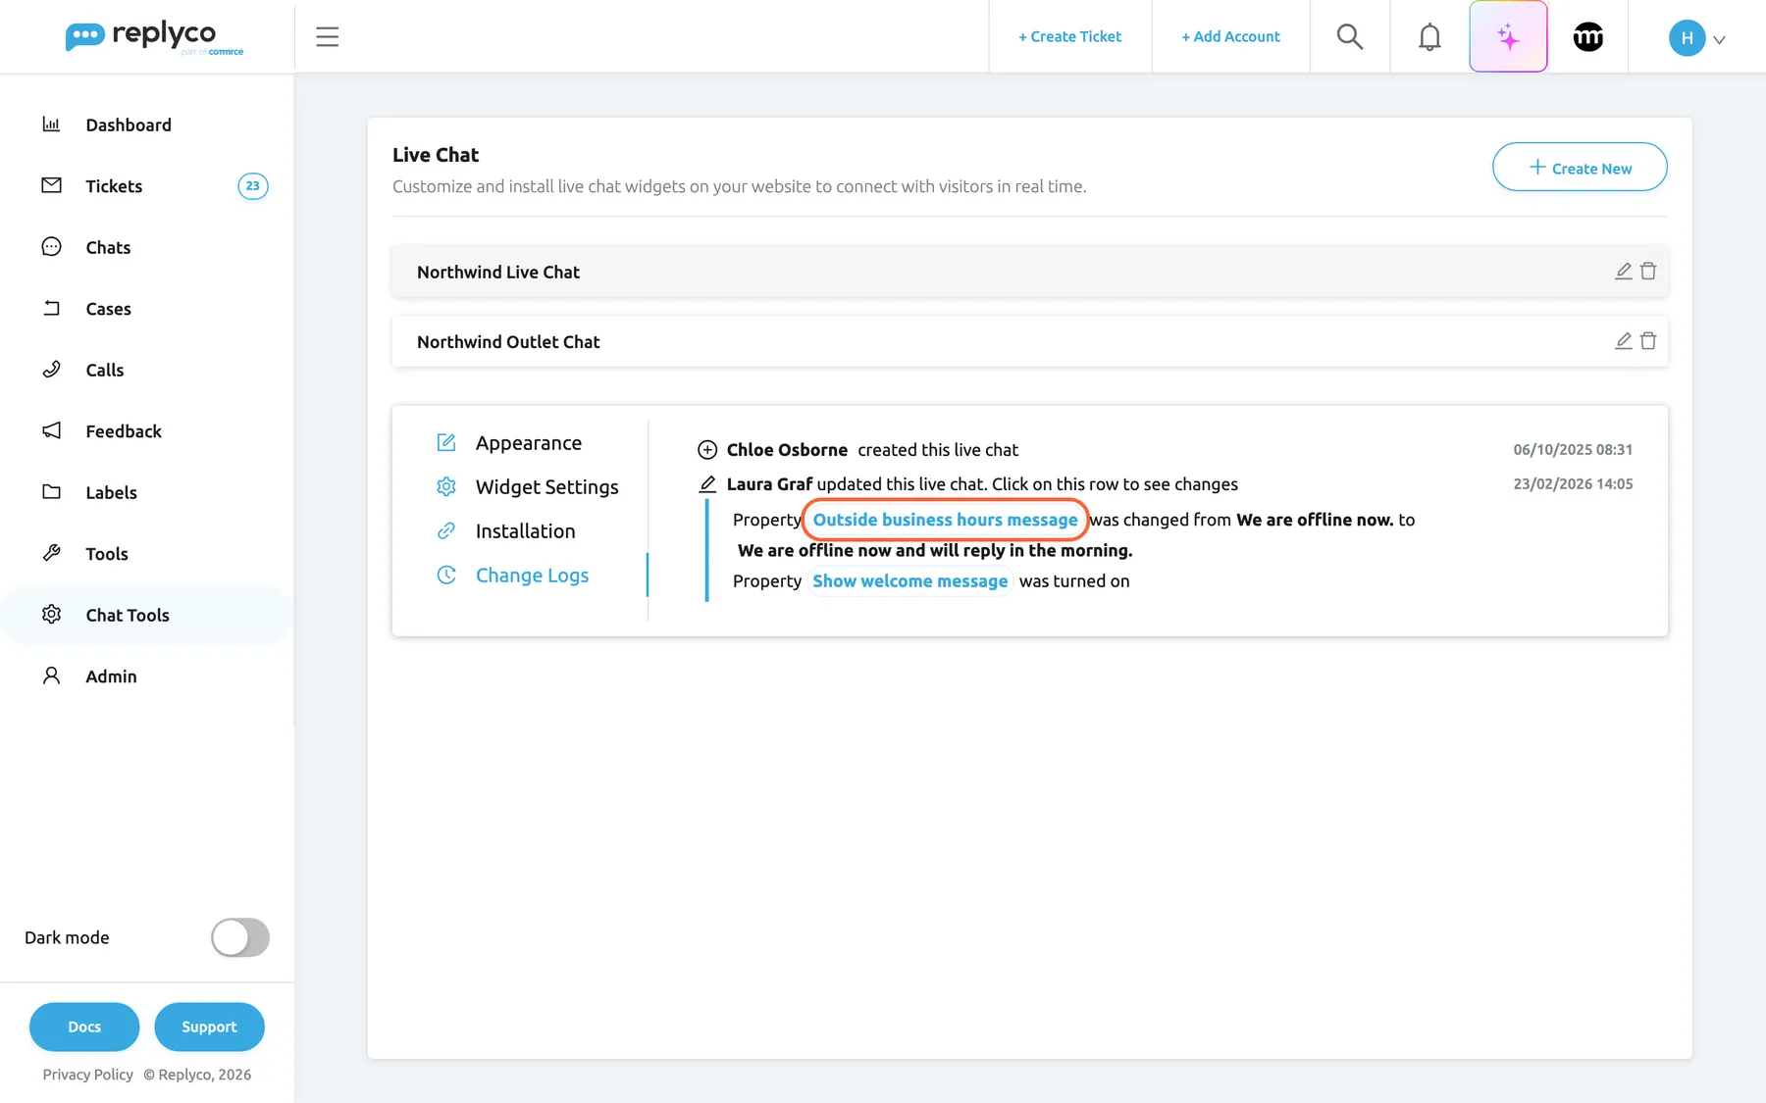Click the black round m logo icon
This screenshot has width=1766, height=1103.
(x=1587, y=37)
